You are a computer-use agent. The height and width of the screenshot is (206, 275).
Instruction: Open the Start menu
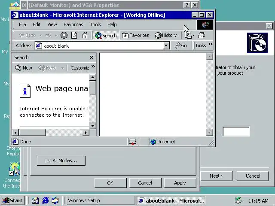click(12, 200)
